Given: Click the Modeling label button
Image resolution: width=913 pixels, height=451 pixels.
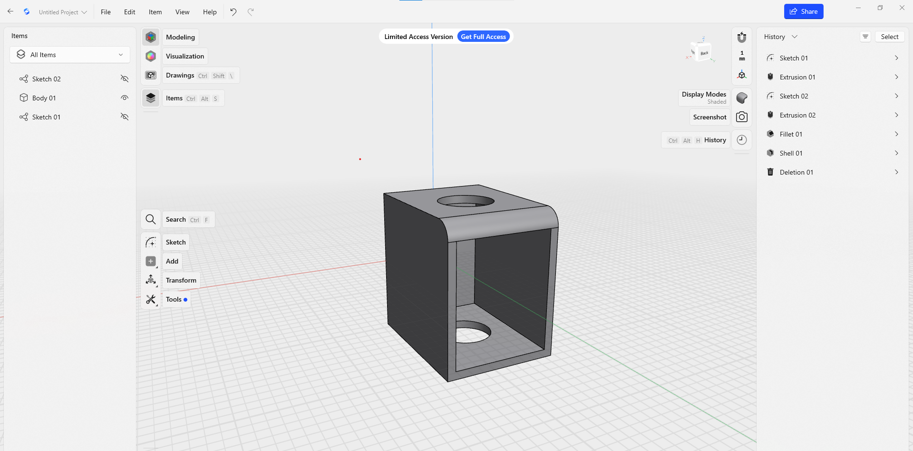Looking at the screenshot, I should pyautogui.click(x=180, y=37).
